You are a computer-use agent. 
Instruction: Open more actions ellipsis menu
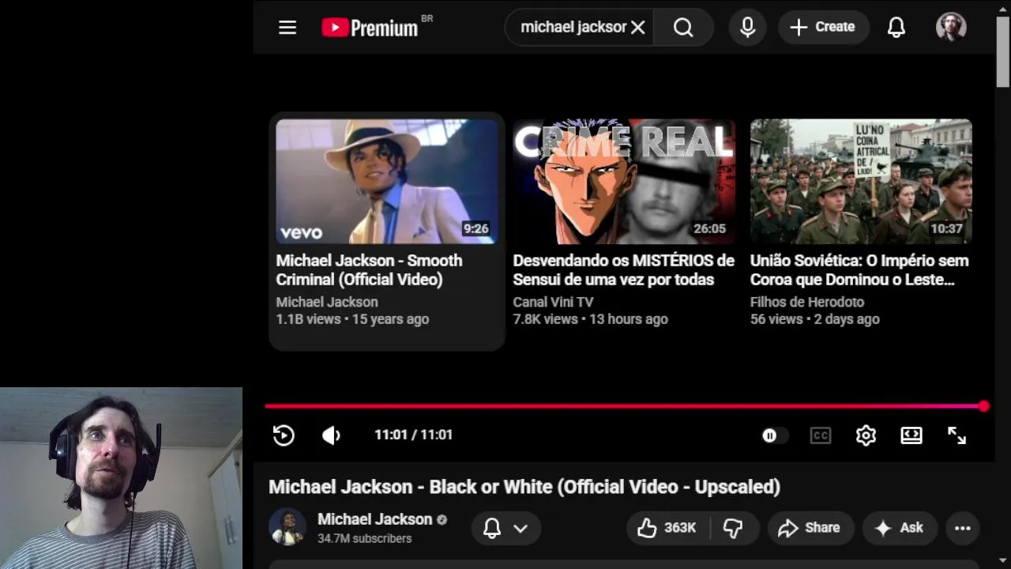(x=962, y=528)
